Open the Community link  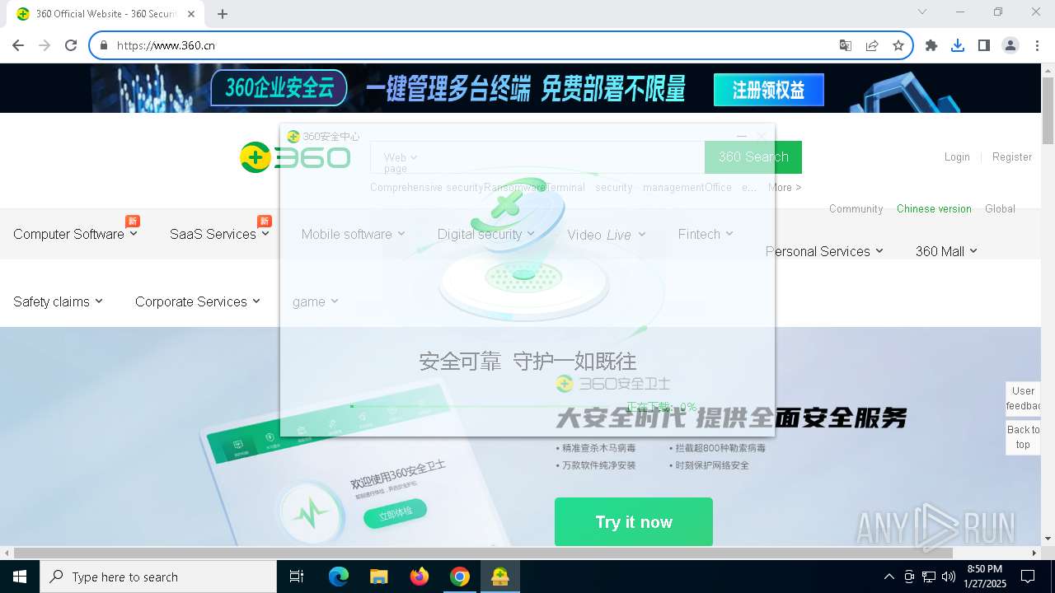click(856, 208)
